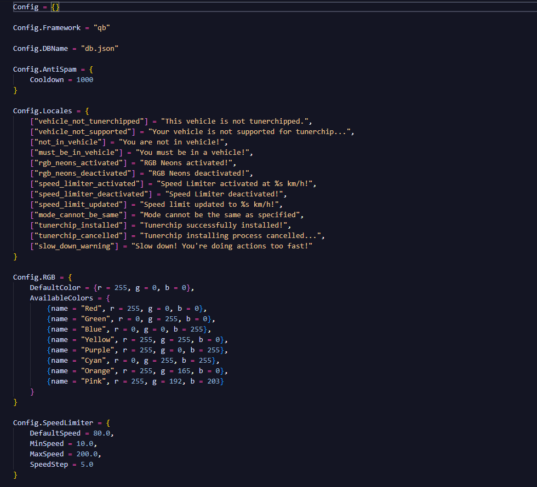Click the Config.RGB identifier
Viewport: 537px width, 487px height.
[x=34, y=277]
